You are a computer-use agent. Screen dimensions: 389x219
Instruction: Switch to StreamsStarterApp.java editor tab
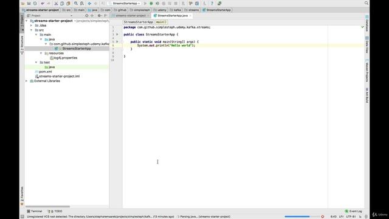173,15
